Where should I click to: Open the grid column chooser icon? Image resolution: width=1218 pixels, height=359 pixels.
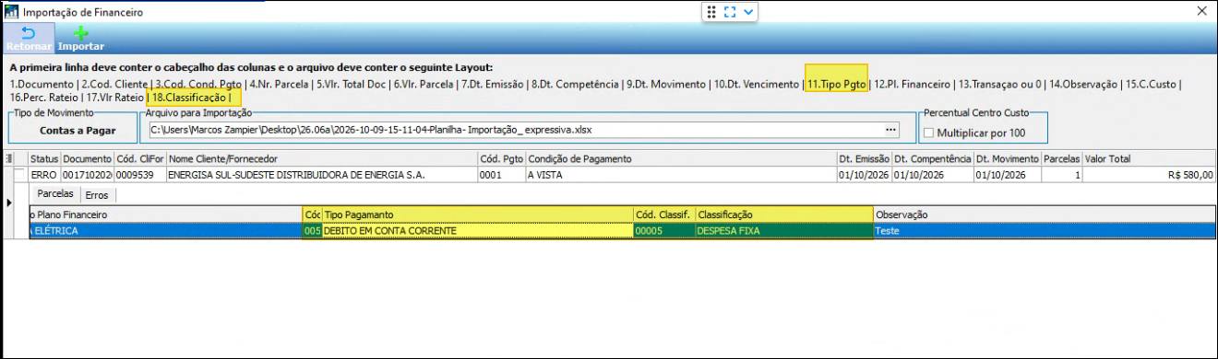coord(8,159)
